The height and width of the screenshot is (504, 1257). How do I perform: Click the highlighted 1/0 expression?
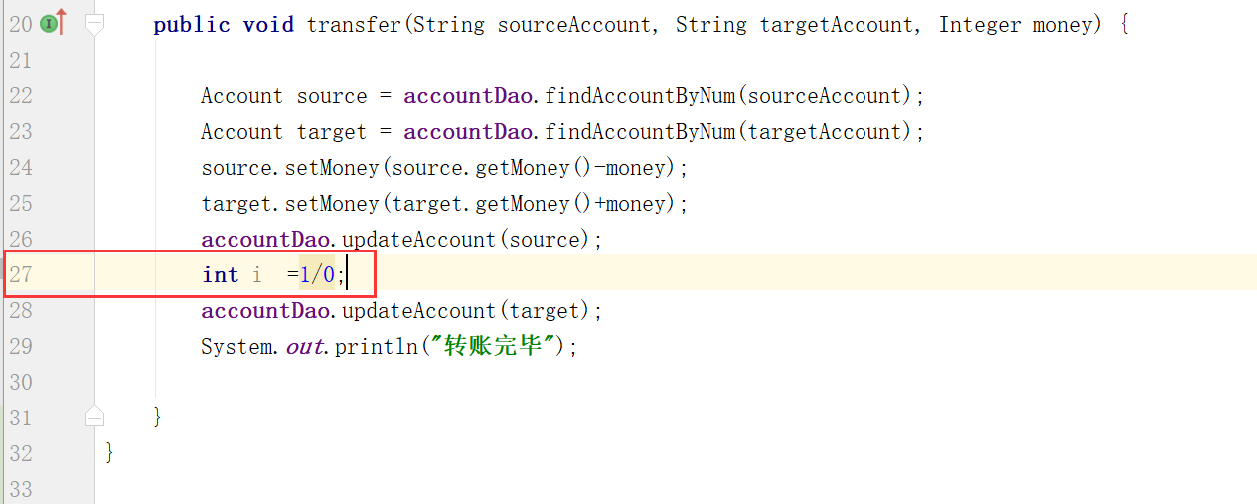(317, 275)
